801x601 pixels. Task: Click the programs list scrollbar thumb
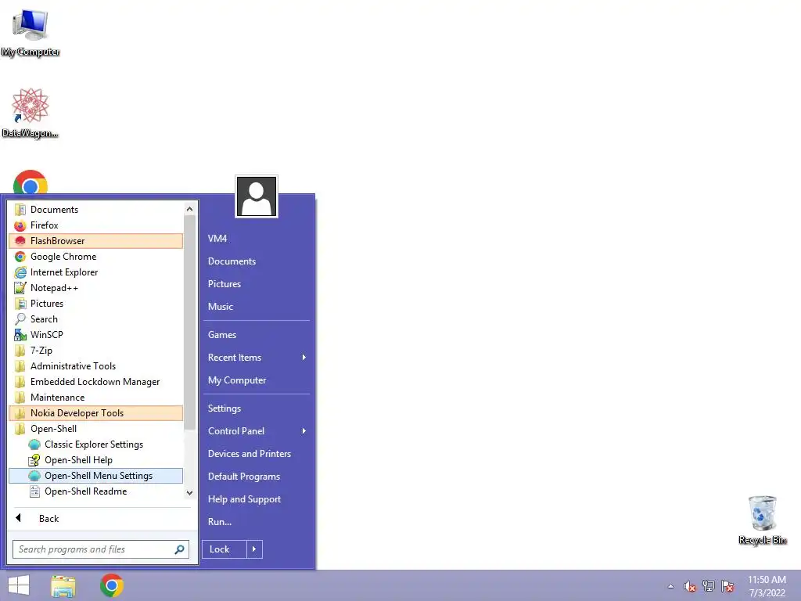tap(189, 322)
